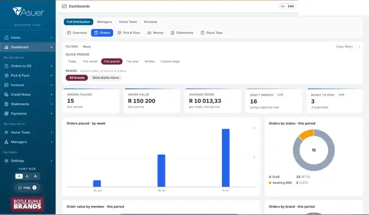Click the grey Draft legend swatch

coord(270,176)
